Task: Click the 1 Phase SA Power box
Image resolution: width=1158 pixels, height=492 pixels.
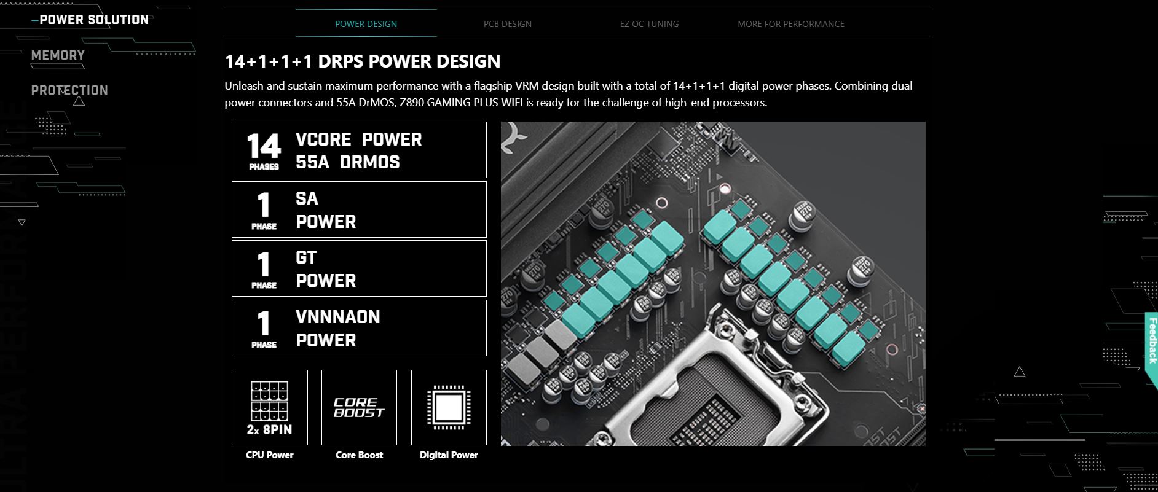Action: click(x=359, y=209)
